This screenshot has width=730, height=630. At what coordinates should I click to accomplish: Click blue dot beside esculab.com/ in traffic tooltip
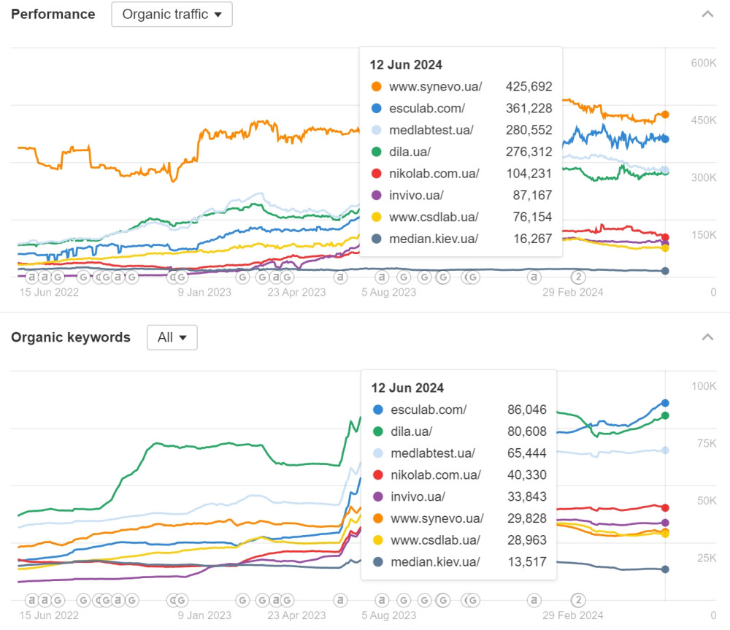click(x=377, y=108)
